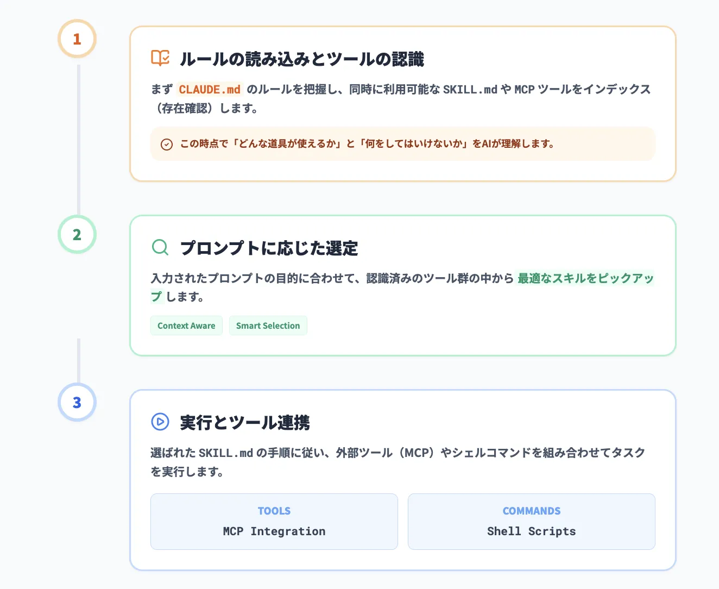The width and height of the screenshot is (719, 589).
Task: Click the step 2 numbered circle
Action: (x=77, y=234)
